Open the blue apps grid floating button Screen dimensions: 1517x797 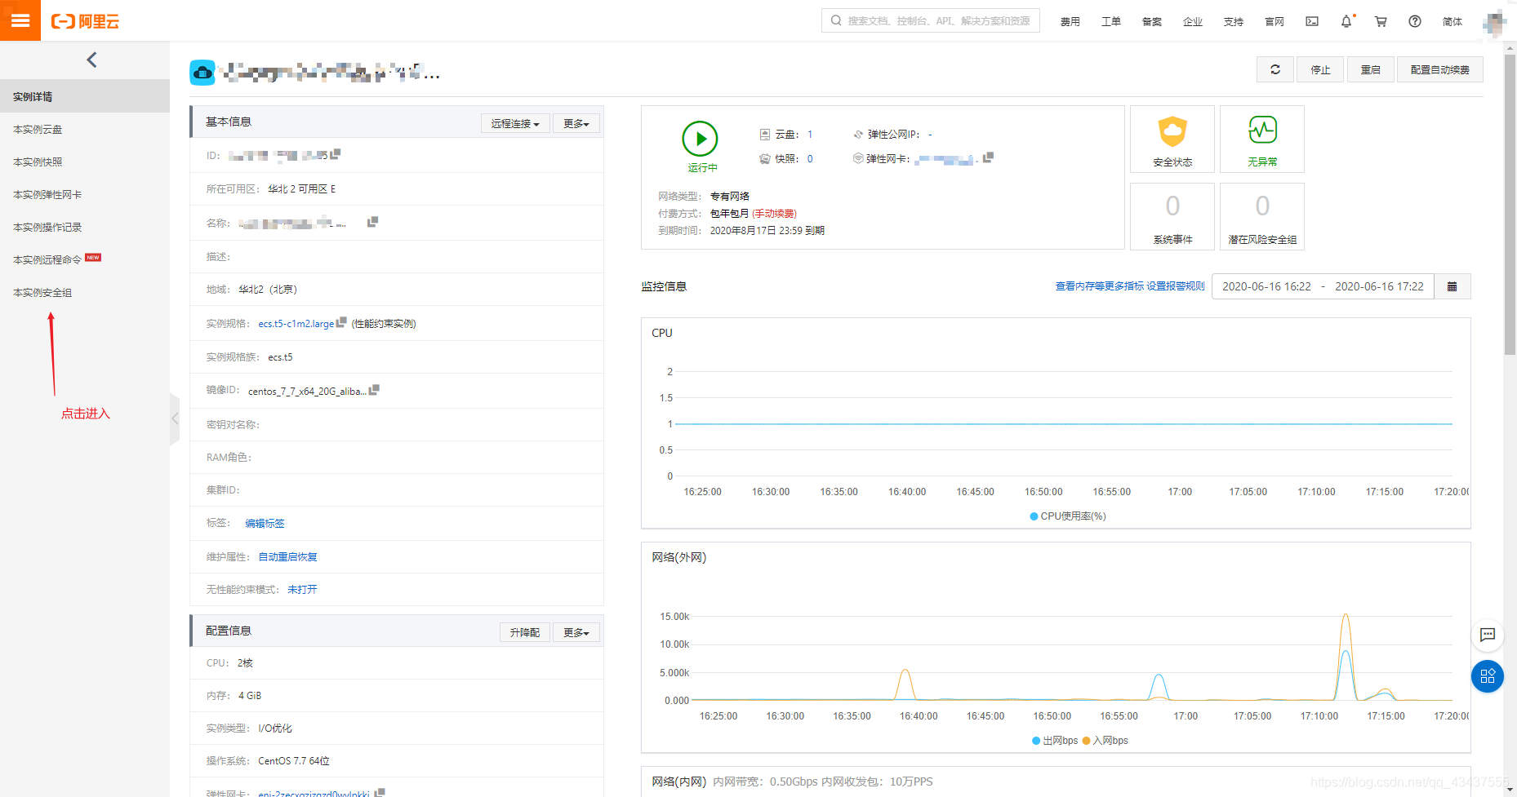tap(1488, 675)
